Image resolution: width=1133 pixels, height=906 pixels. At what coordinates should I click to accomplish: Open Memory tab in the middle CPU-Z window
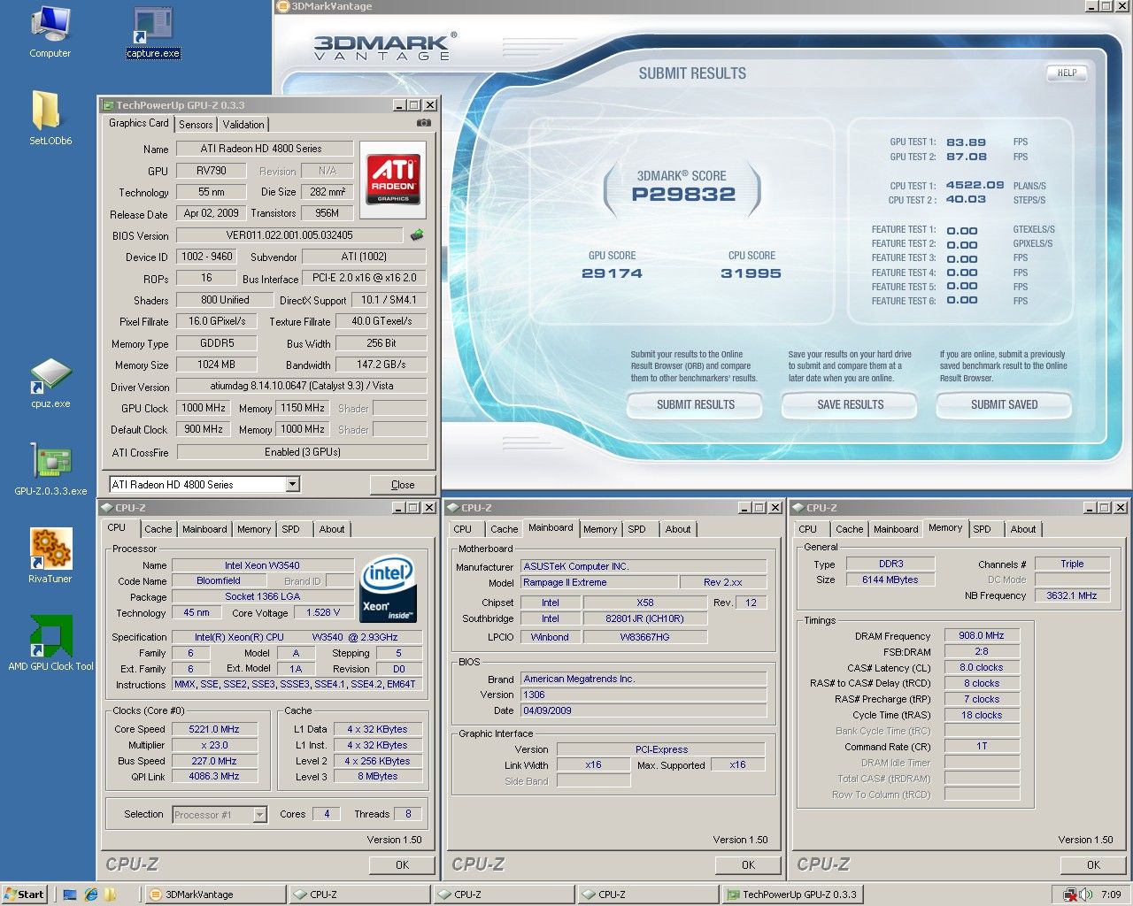click(599, 529)
